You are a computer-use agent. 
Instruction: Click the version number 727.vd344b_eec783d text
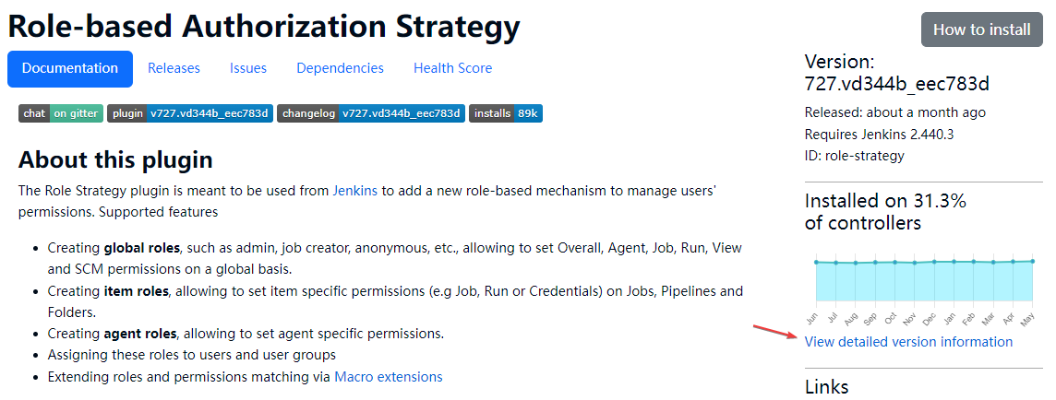click(896, 85)
